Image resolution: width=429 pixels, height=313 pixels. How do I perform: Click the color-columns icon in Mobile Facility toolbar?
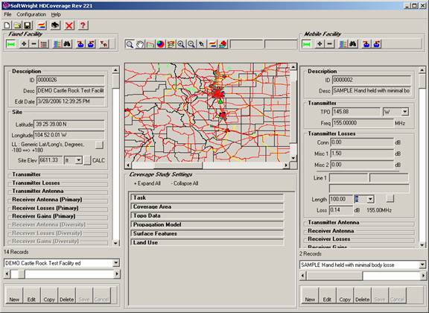343,44
